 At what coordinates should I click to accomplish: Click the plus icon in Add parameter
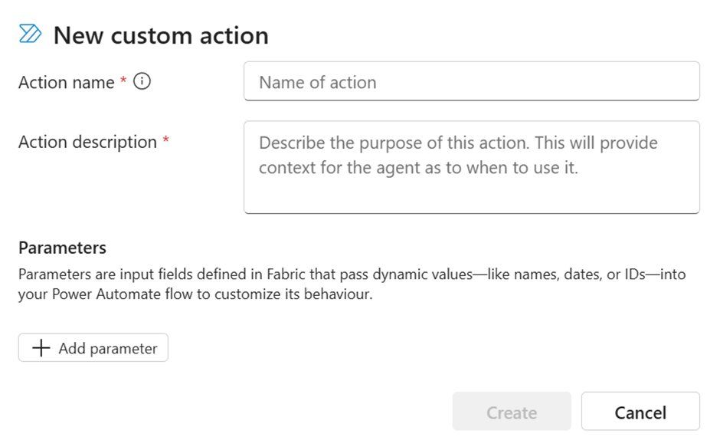41,348
